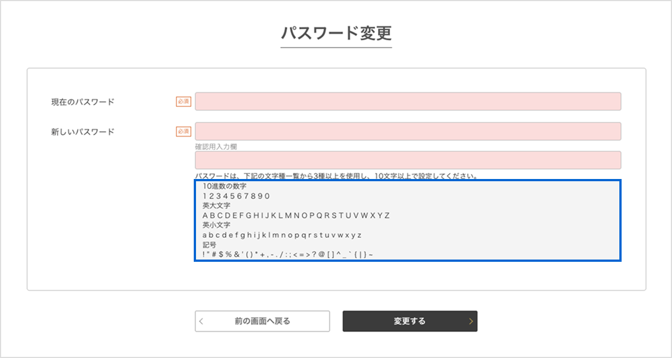Select the 現在のパスワード input field
Viewport: 672px width, 358px height.
[407, 101]
